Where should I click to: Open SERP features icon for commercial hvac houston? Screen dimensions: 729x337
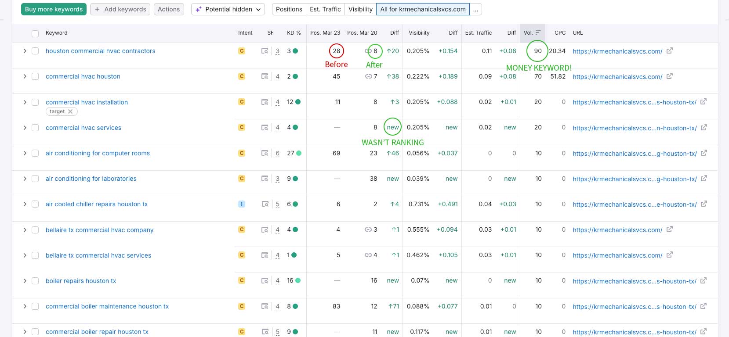[x=265, y=76]
